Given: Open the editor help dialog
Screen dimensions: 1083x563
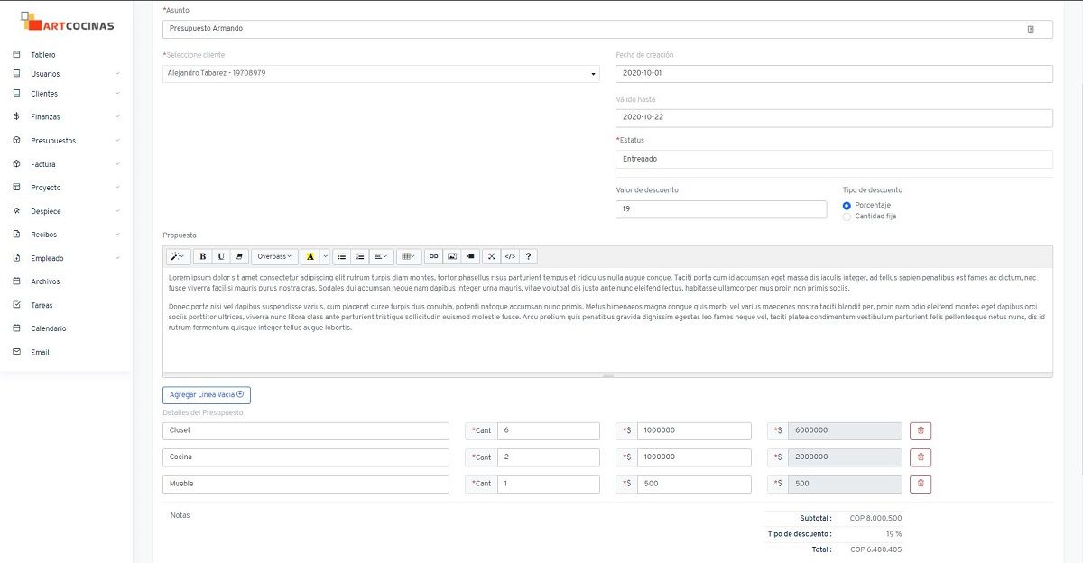Looking at the screenshot, I should tap(529, 256).
